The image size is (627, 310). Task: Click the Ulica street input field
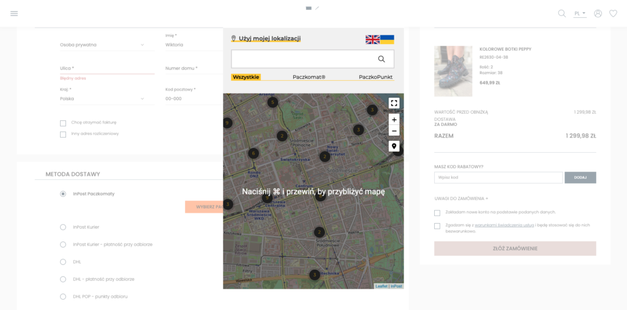tap(107, 68)
